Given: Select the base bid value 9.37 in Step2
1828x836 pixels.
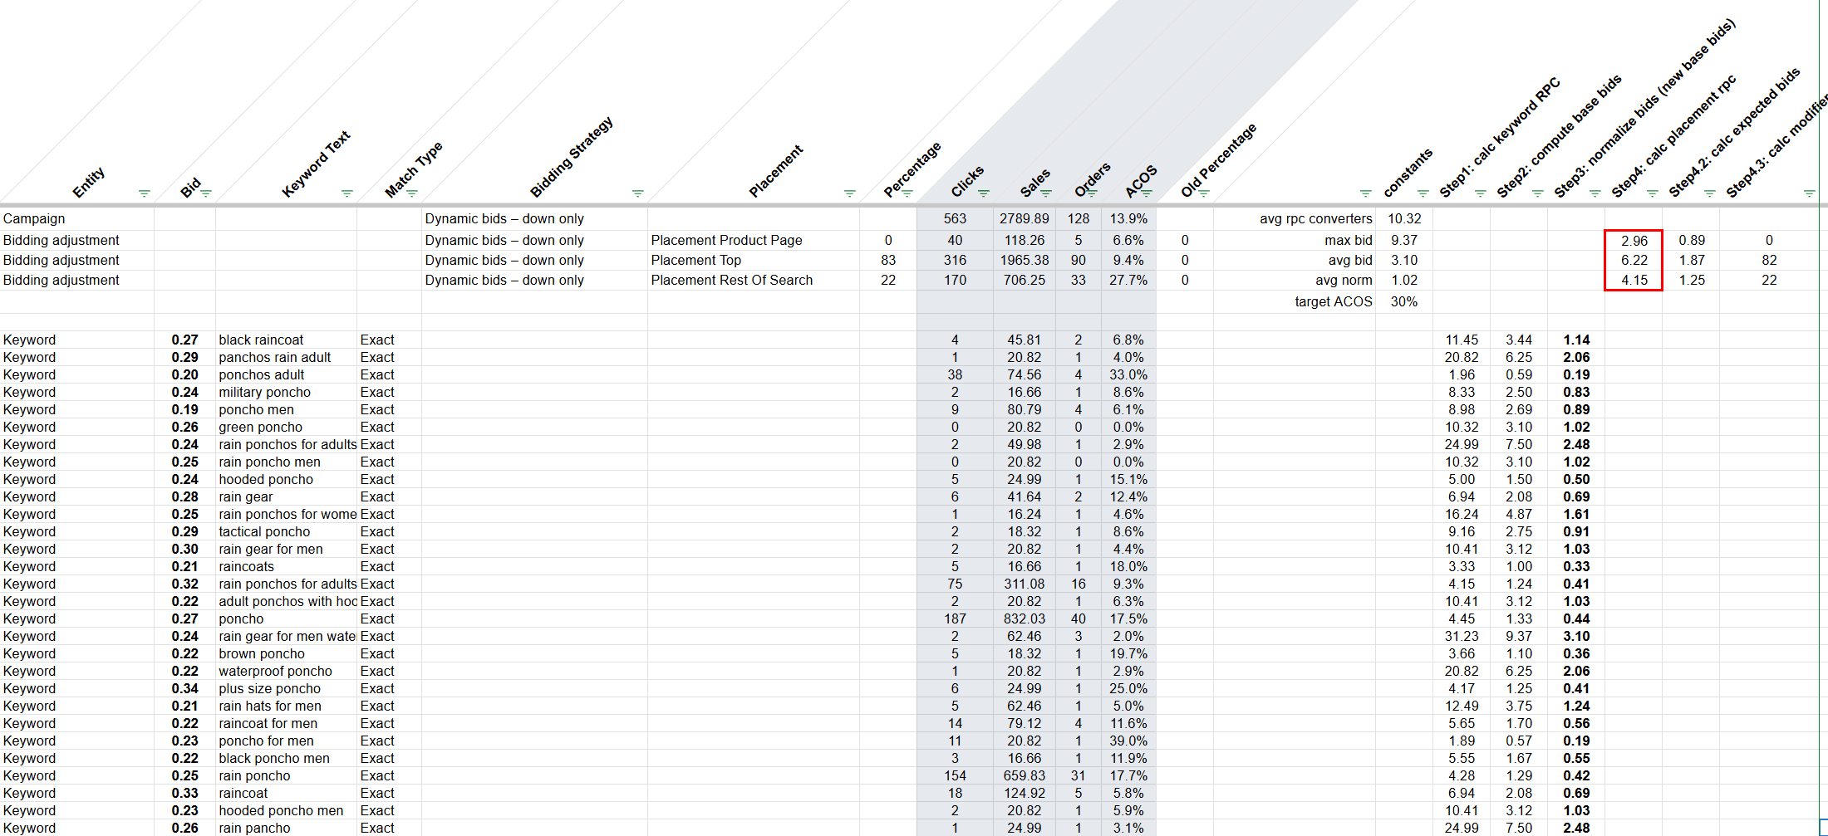Looking at the screenshot, I should point(1519,636).
